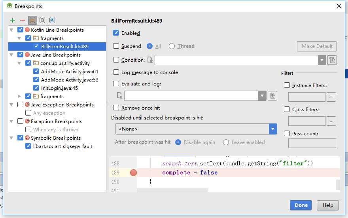Enable the Suspend checkbox
Image resolution: width=348 pixels, height=218 pixels.
116,46
